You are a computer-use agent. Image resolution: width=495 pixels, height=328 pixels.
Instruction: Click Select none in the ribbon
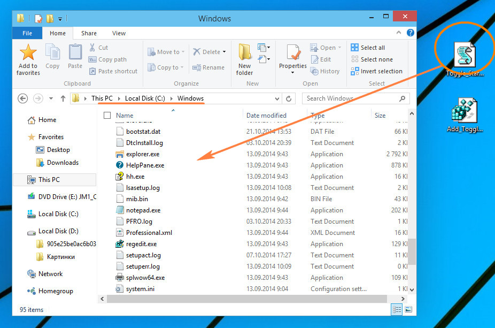(372, 59)
